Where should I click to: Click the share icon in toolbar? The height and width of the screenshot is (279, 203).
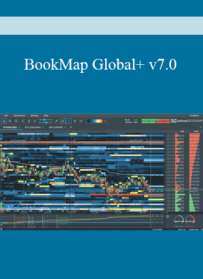click(x=23, y=121)
